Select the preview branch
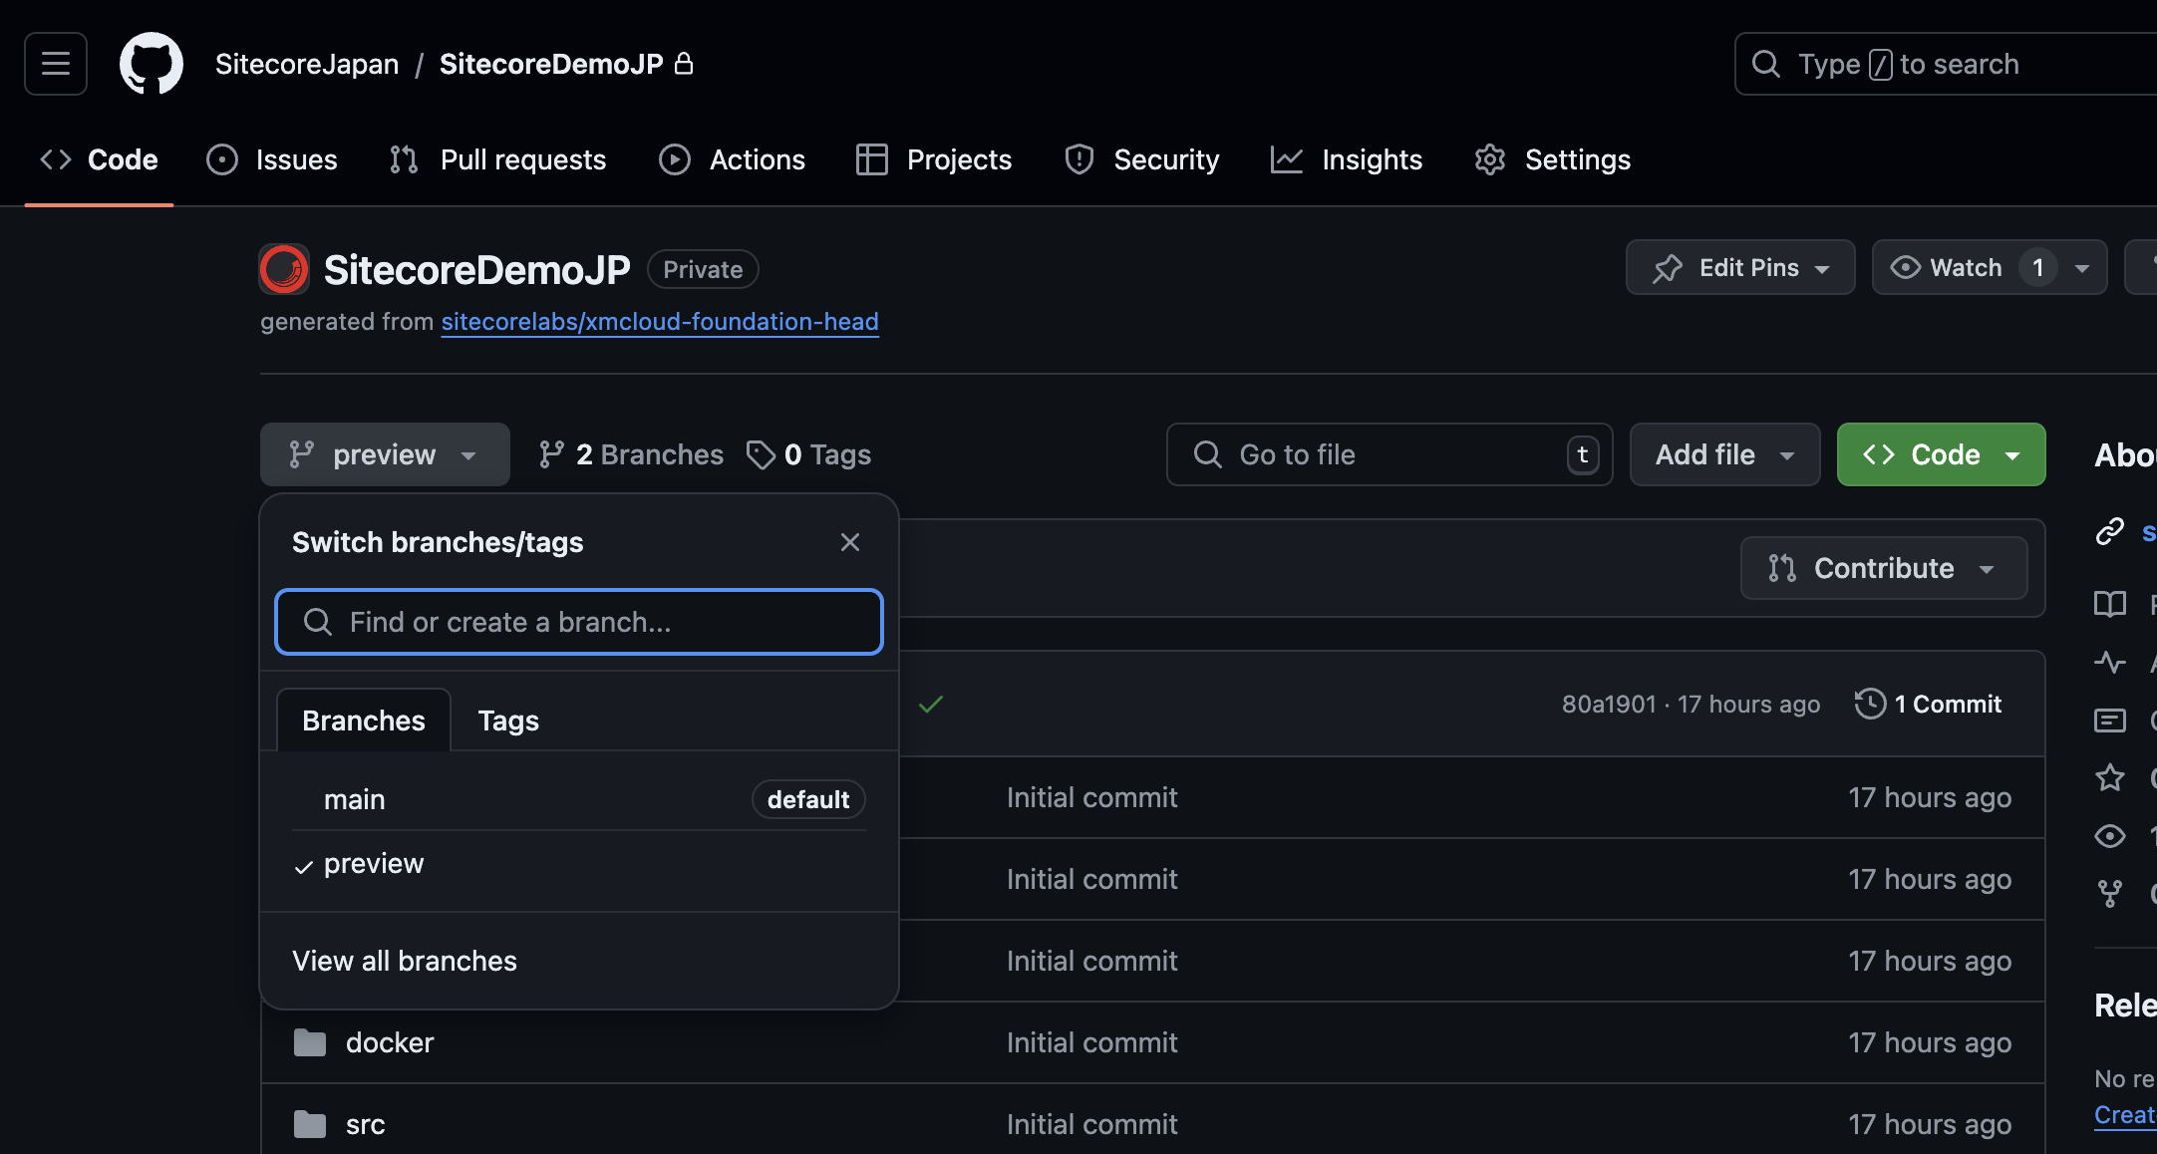 pos(374,863)
